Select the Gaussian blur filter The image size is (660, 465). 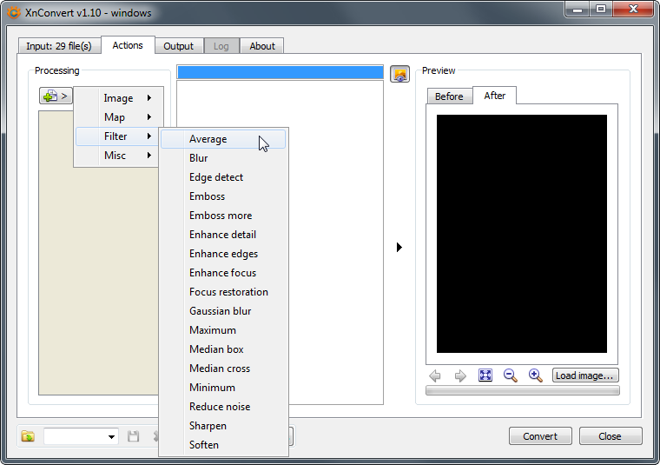[221, 311]
